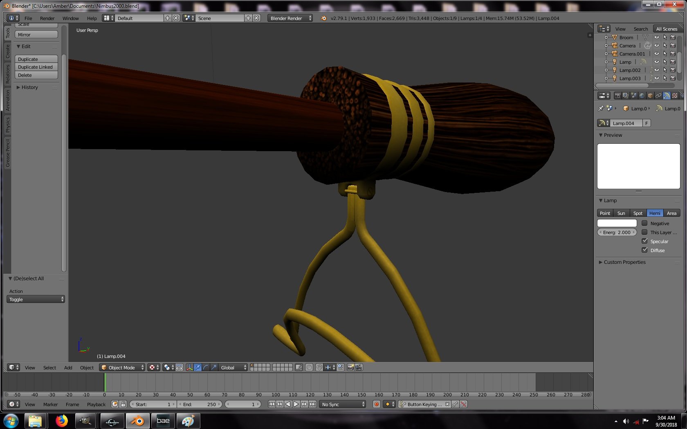Image resolution: width=687 pixels, height=429 pixels.
Task: Expand the Broom item in the outliner
Action: (x=606, y=37)
